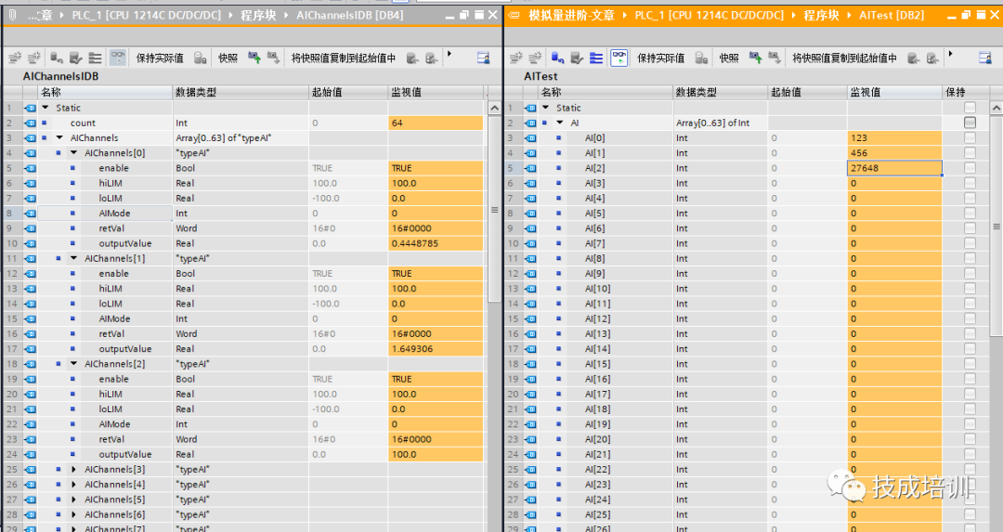
Task: Click the AITest vertical scrollbar thumb
Action: coord(996,226)
